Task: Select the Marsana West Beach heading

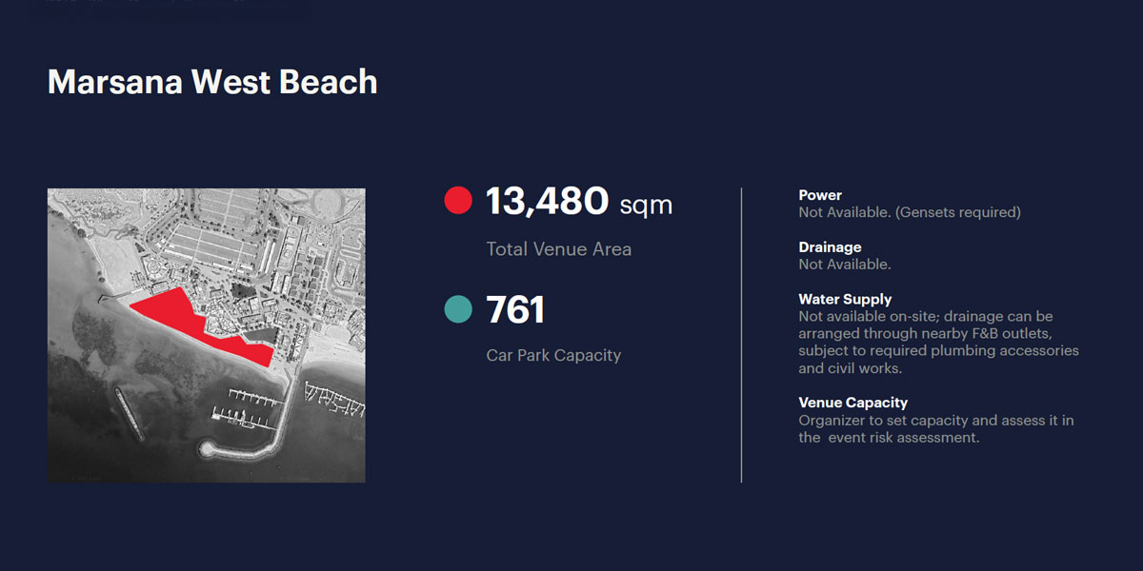Action: tap(212, 82)
